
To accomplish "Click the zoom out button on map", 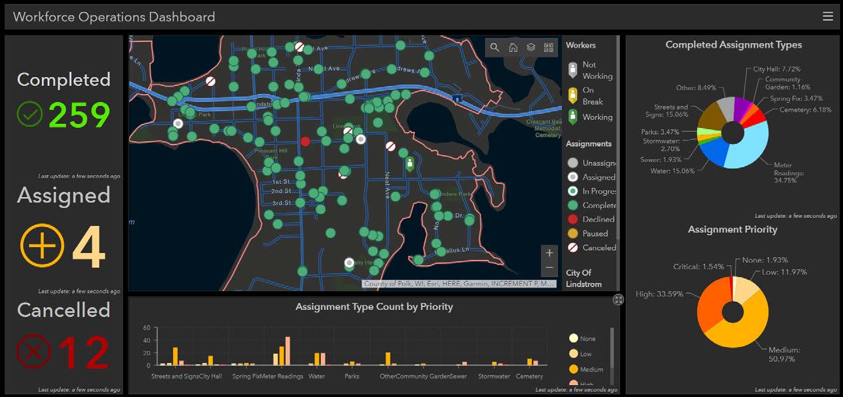I will [x=549, y=267].
